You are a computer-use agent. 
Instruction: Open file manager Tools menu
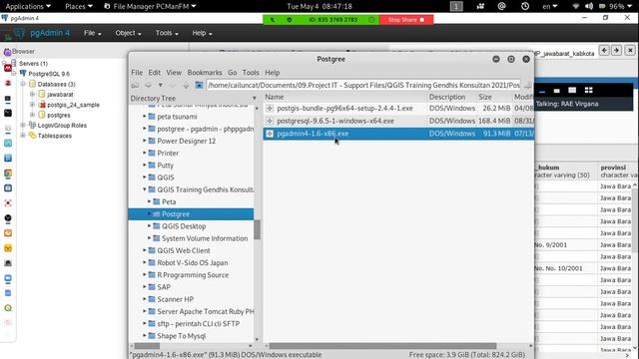pos(251,73)
